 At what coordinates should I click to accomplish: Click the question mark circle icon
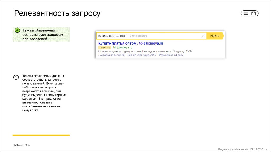(16, 77)
